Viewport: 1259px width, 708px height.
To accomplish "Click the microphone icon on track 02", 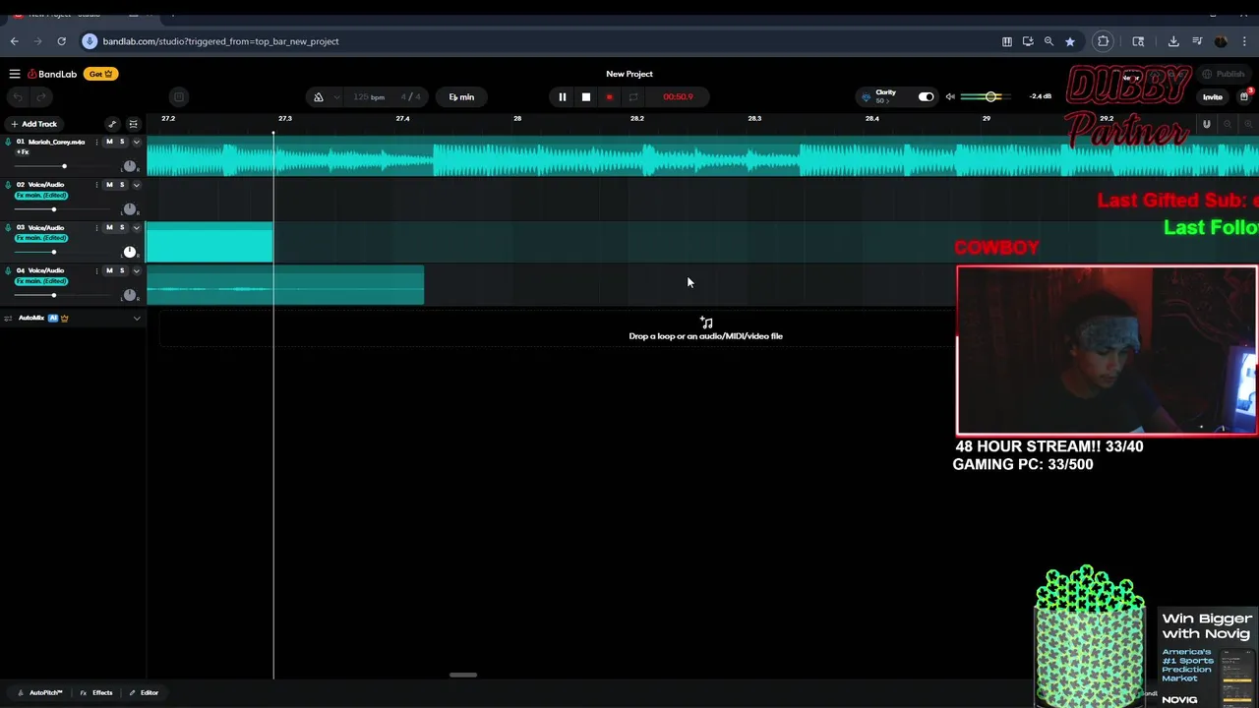I will [8, 185].
